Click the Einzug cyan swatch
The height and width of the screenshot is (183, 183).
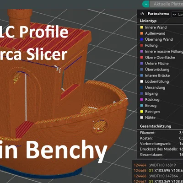pyautogui.click(x=141, y=106)
